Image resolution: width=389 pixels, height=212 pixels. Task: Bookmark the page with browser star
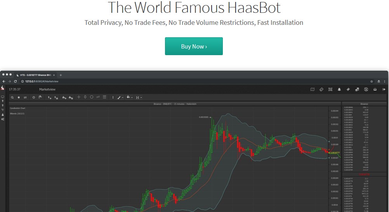pos(372,82)
